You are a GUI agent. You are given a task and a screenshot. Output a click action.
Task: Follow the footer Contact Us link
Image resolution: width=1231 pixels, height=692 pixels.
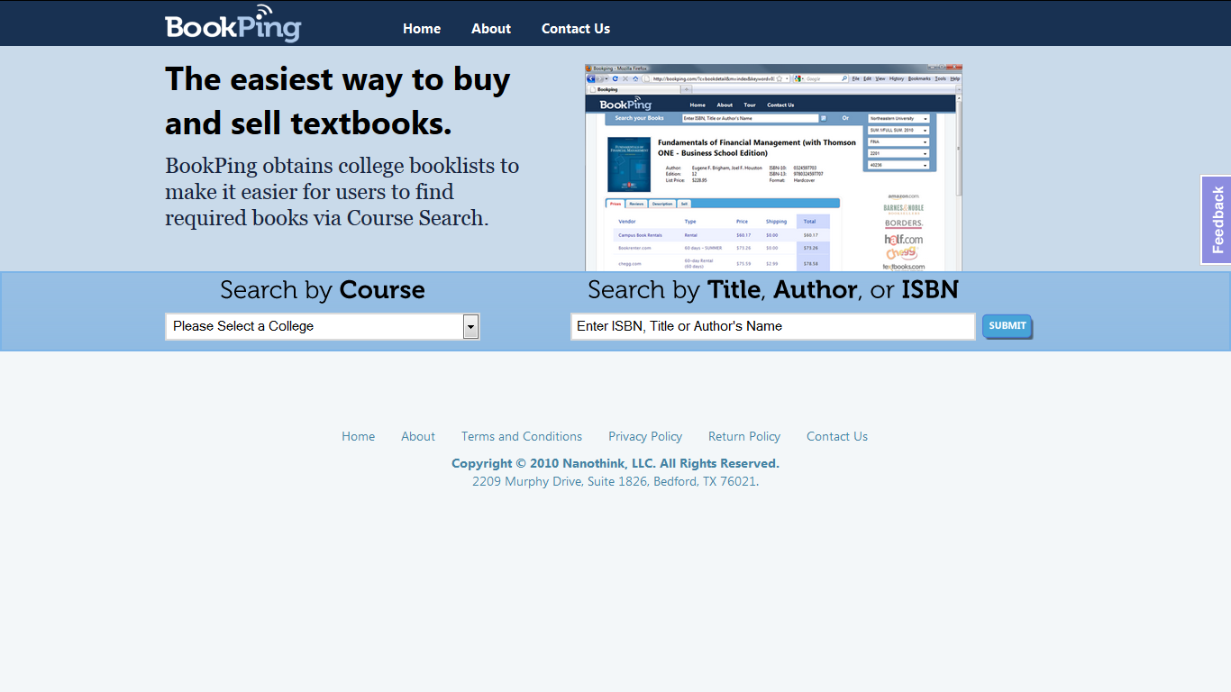[x=837, y=436]
